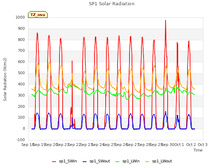Click the Sep 30 red peak near 1000
Image resolution: width=224 pixels, height=168 pixels.
[x=166, y=20]
